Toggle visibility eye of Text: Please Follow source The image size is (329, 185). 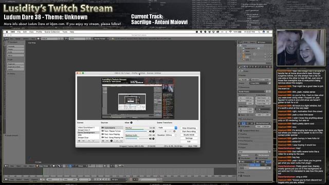pos(103,131)
